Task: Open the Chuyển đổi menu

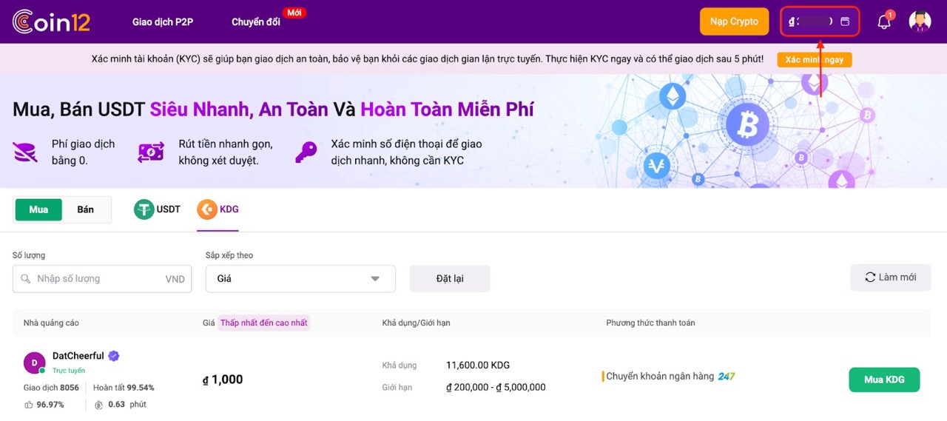Action: coord(256,22)
